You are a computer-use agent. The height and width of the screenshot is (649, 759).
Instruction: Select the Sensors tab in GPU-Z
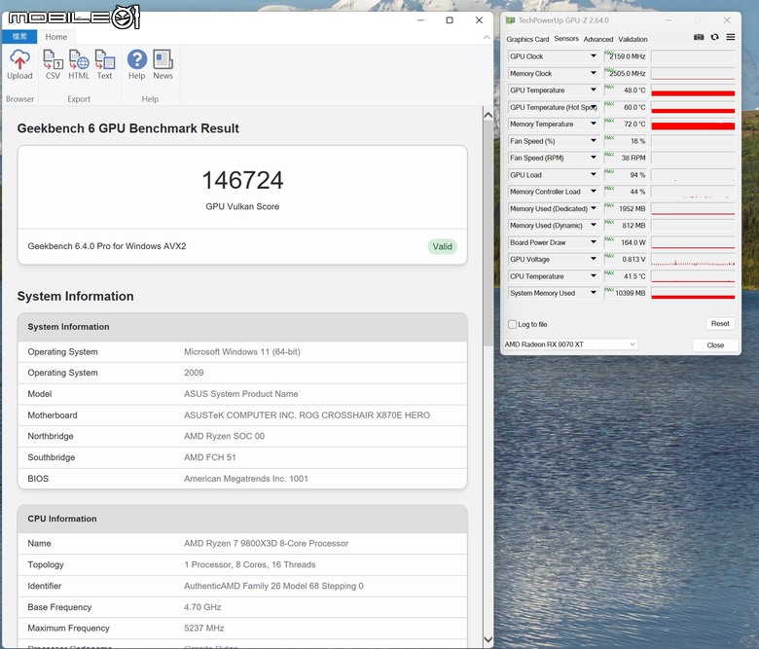[x=566, y=39]
